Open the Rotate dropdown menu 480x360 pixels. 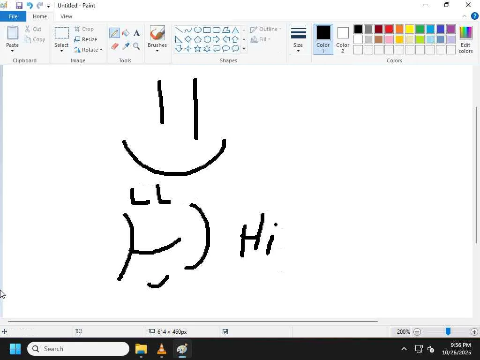[88, 50]
